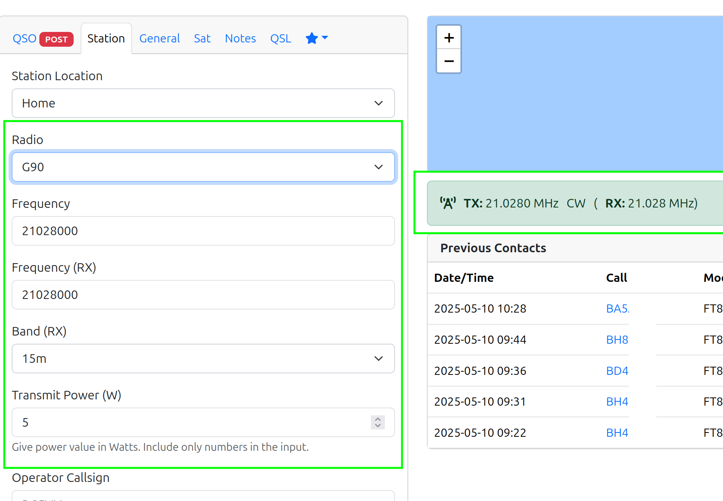Zoom in on the map
This screenshot has width=723, height=501.
click(449, 37)
